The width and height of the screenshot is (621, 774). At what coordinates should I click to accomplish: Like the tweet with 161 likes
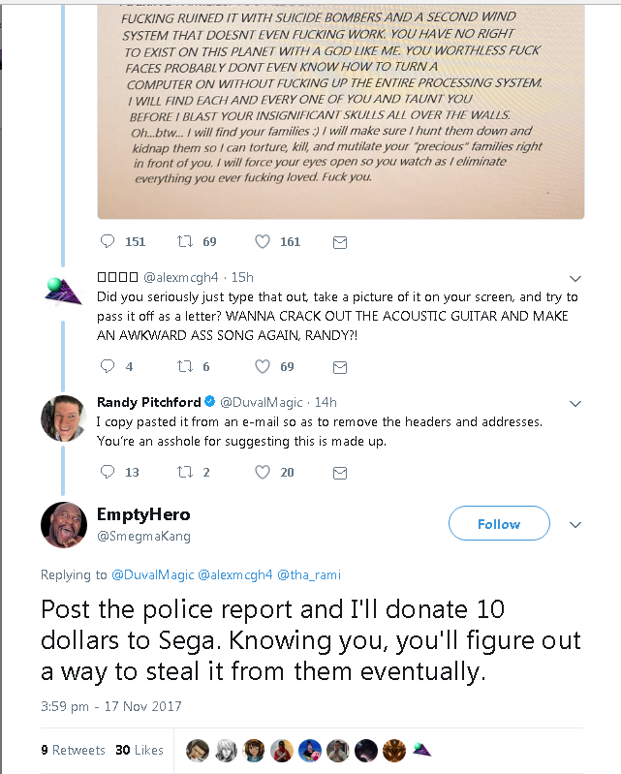pos(263,241)
